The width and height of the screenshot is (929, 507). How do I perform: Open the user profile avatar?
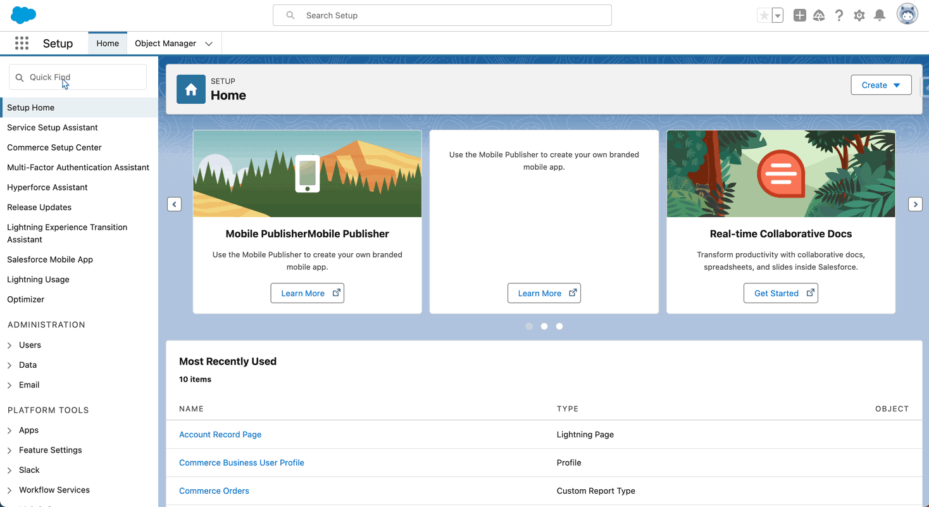[907, 15]
